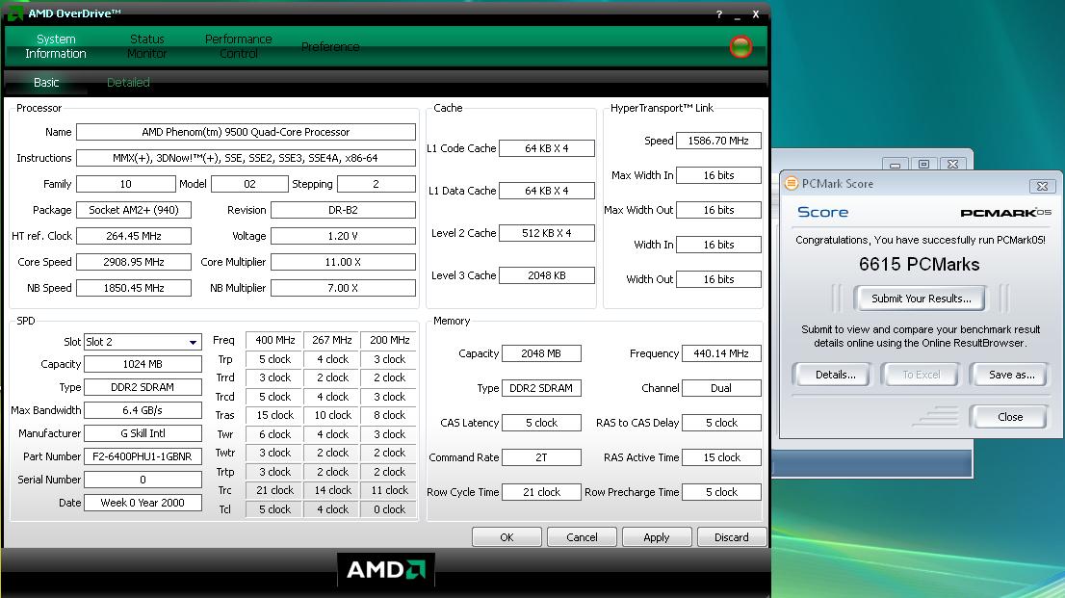Click the Discard button
The image size is (1065, 598).
pos(732,536)
